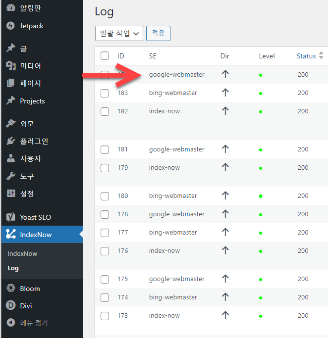Check the box for log entry 175

coord(105,280)
